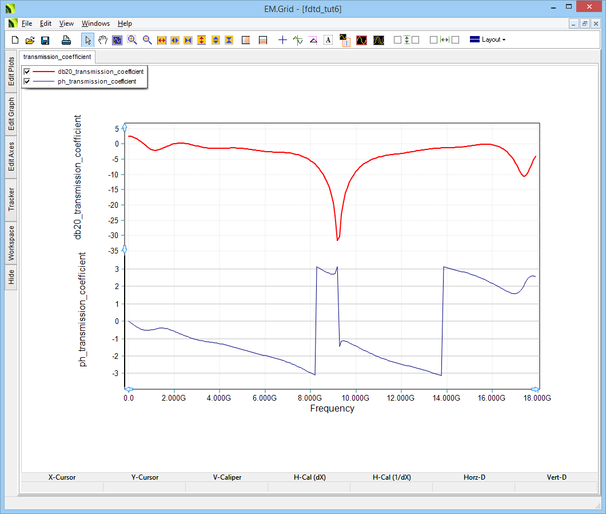Select the Zoom Out magnifier tool
Screen dimensions: 606x514
[x=147, y=40]
